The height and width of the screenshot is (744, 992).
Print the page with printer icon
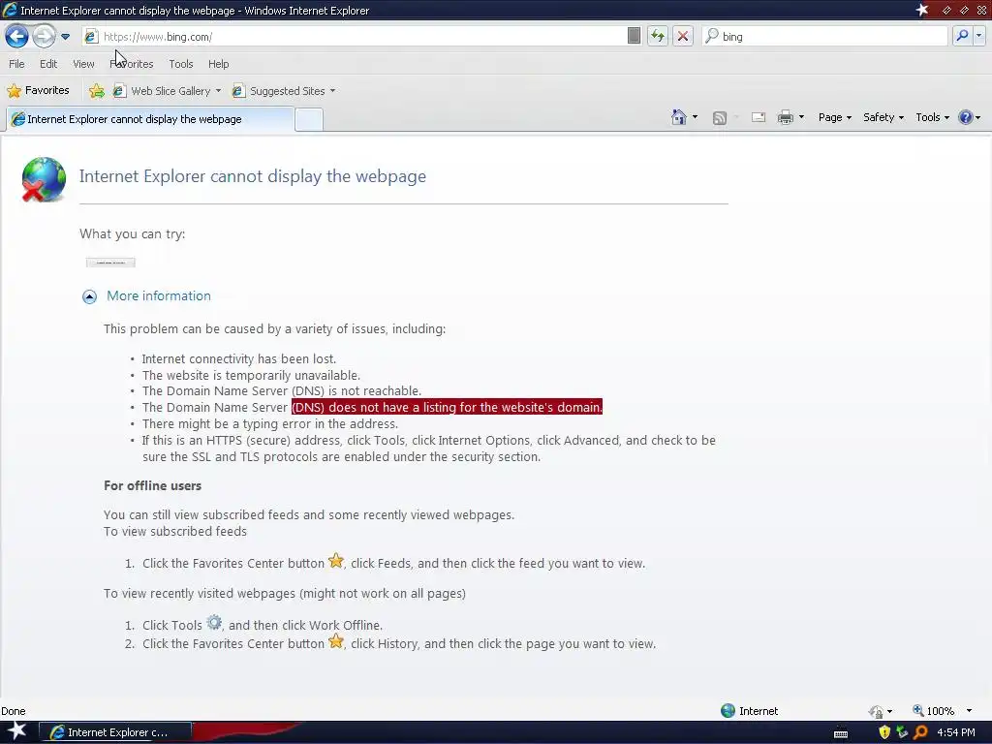tap(785, 117)
